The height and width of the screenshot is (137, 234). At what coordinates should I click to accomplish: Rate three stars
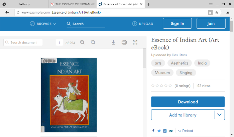[161, 86]
